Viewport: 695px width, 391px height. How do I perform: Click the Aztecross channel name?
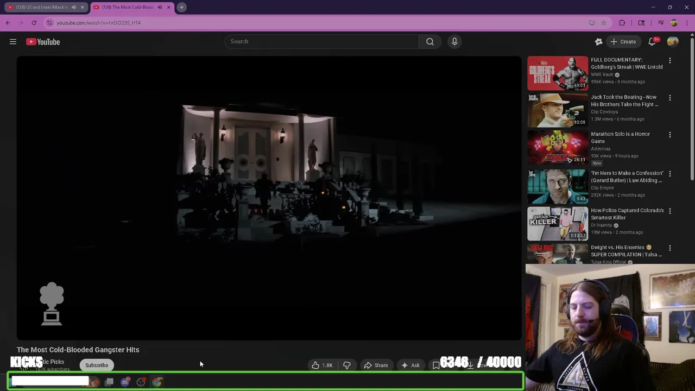[x=601, y=149]
